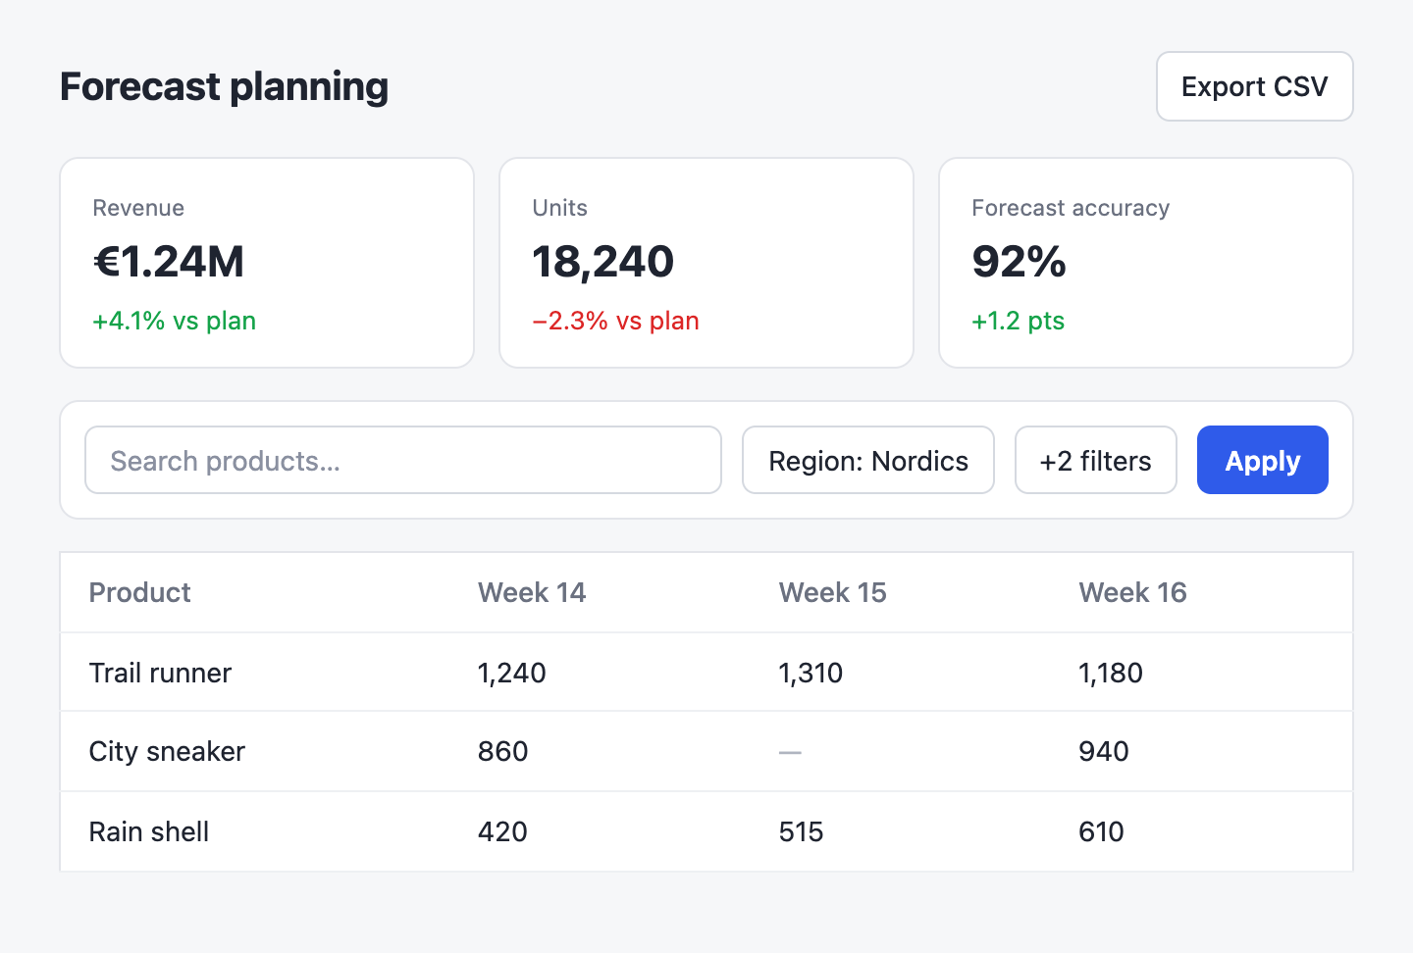The image size is (1413, 953).
Task: Select the City sneaker product name
Action: (x=167, y=751)
